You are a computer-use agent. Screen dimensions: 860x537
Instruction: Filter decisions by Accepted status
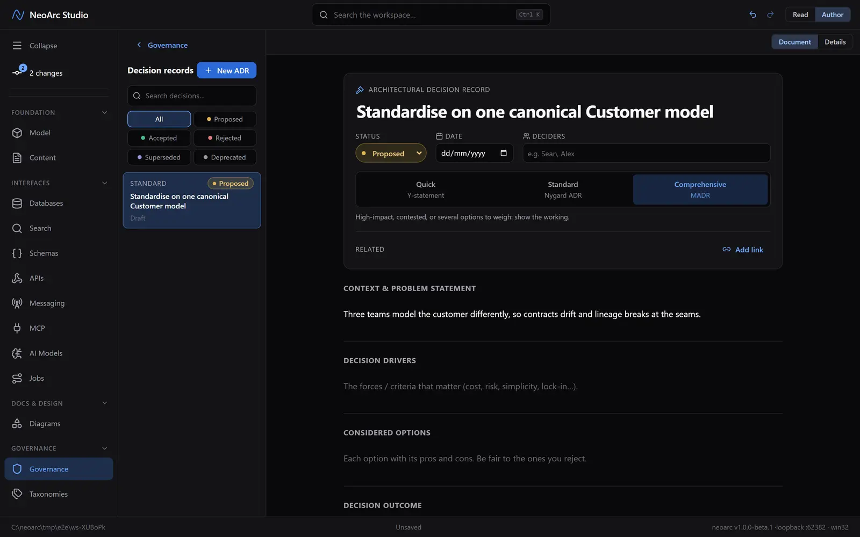(x=159, y=138)
